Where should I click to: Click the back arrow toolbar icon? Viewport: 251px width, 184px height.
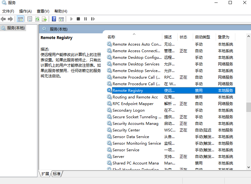click(x=3, y=19)
